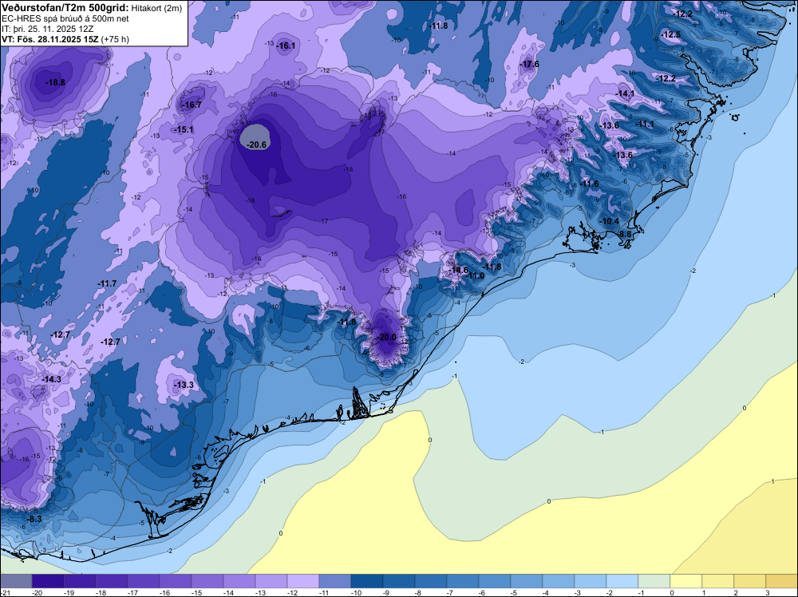Image resolution: width=798 pixels, height=597 pixels.
Task: Click the -16.1 temperature label
Action: coord(286,45)
